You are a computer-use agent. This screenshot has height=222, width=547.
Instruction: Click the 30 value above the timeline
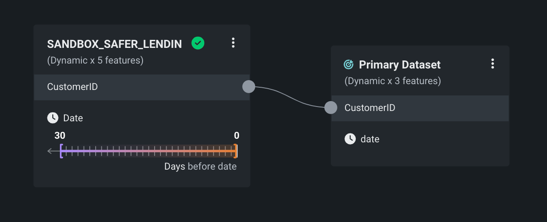(60, 136)
